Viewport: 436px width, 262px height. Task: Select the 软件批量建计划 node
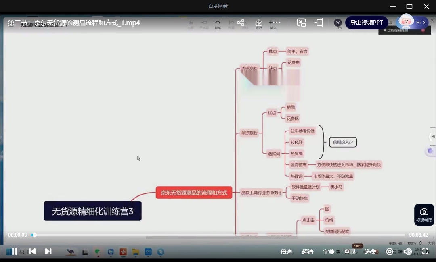306,187
